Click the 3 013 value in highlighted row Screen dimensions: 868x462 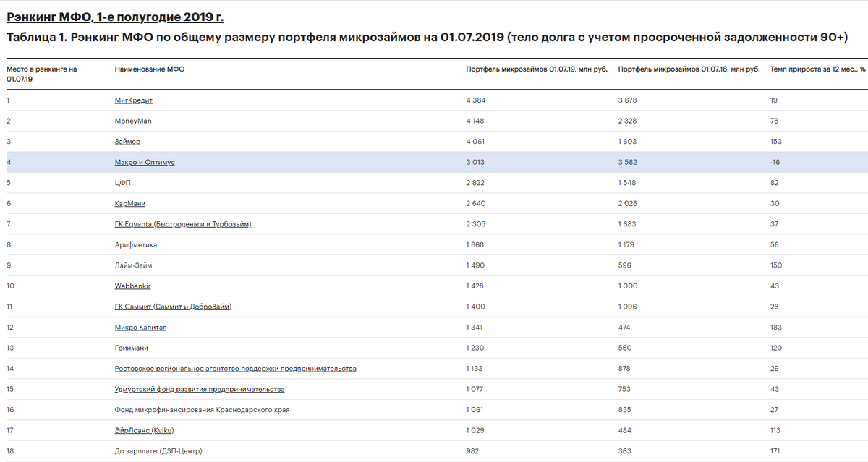coord(477,163)
